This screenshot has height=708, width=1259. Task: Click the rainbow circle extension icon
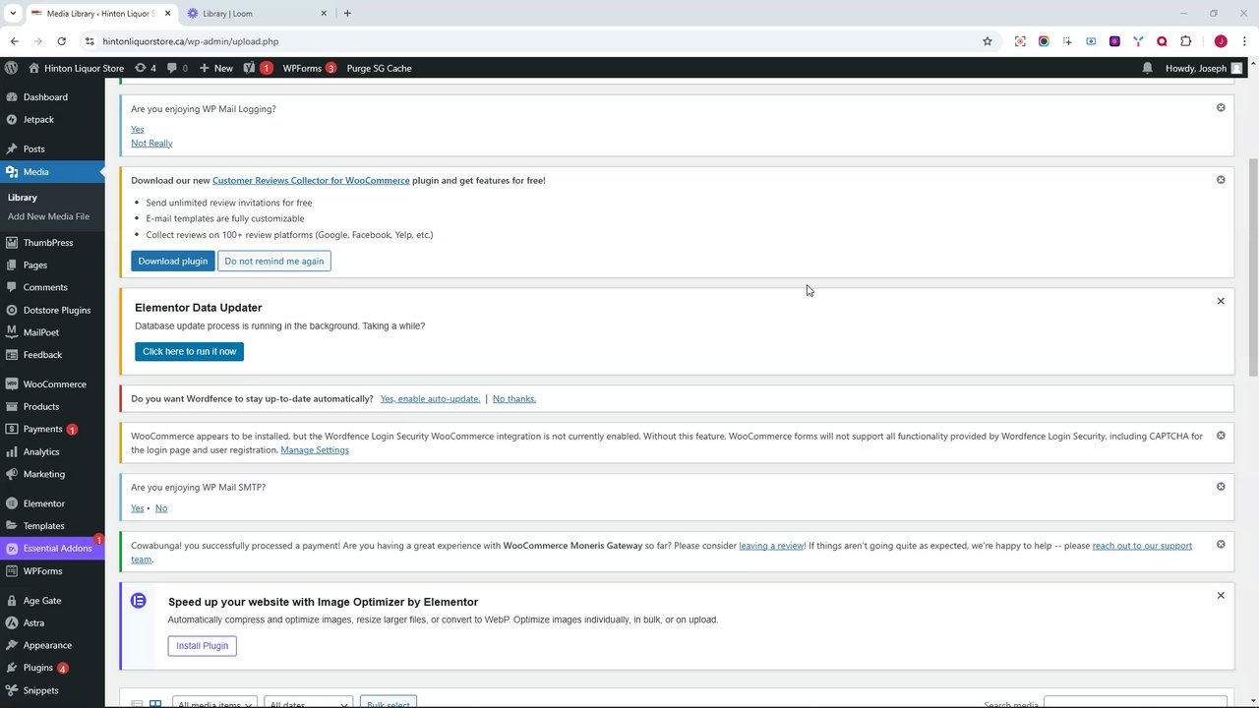pyautogui.click(x=1044, y=41)
